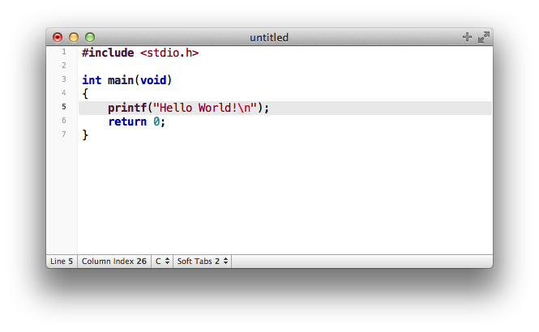Place cursor in the main function name
The height and width of the screenshot is (332, 539).
[120, 80]
